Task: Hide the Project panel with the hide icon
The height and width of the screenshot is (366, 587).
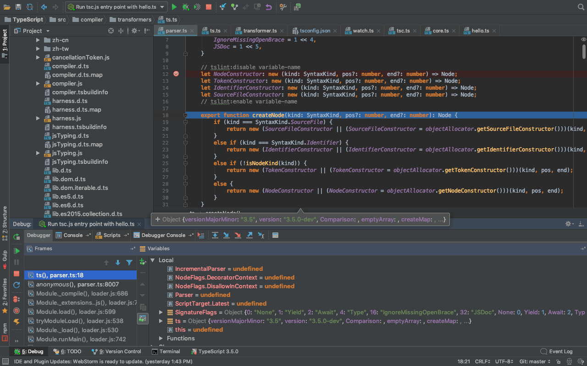Action: (147, 31)
